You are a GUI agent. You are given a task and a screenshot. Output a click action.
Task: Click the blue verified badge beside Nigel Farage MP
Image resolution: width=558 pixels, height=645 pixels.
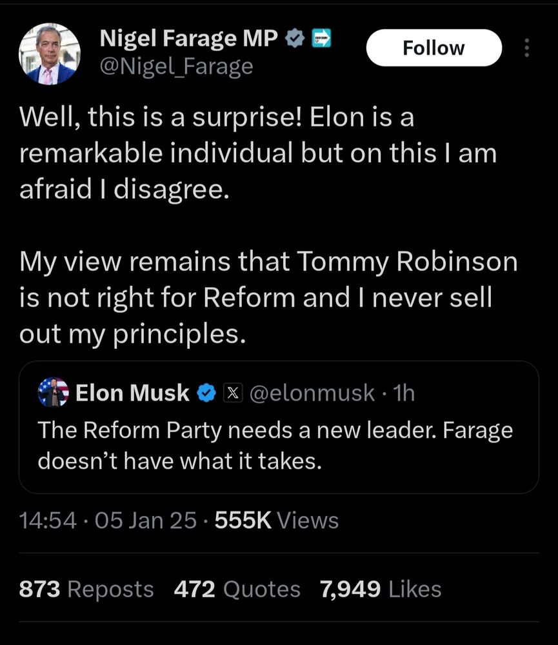tap(295, 39)
